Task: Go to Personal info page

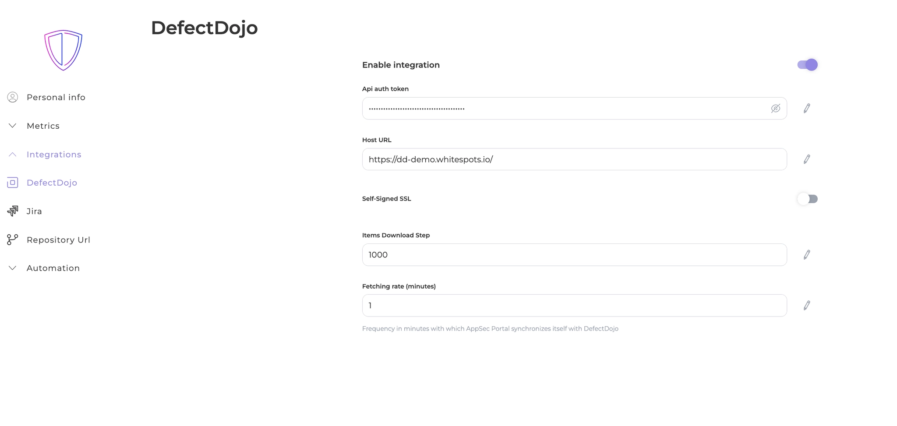Action: coord(56,97)
